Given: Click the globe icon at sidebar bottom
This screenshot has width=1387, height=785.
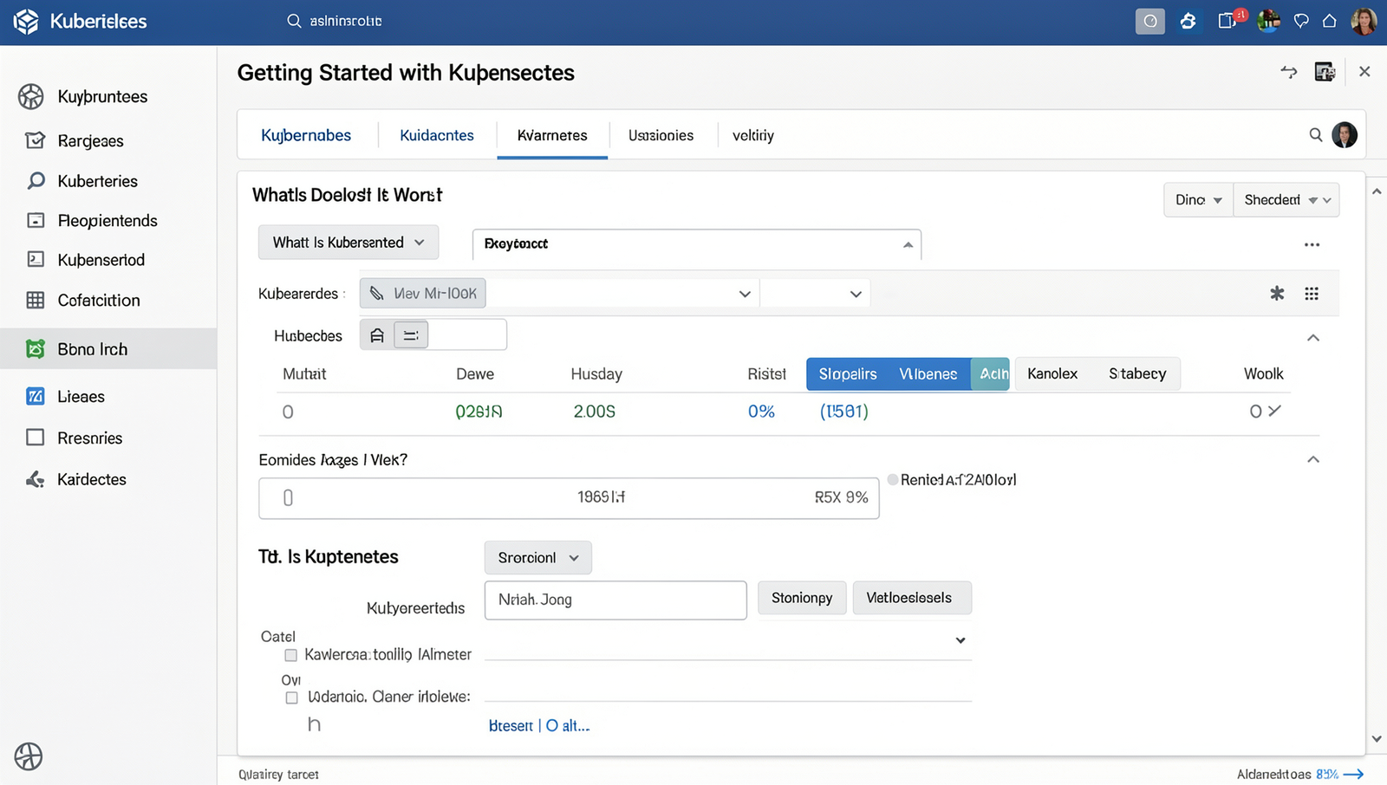Looking at the screenshot, I should tap(29, 756).
